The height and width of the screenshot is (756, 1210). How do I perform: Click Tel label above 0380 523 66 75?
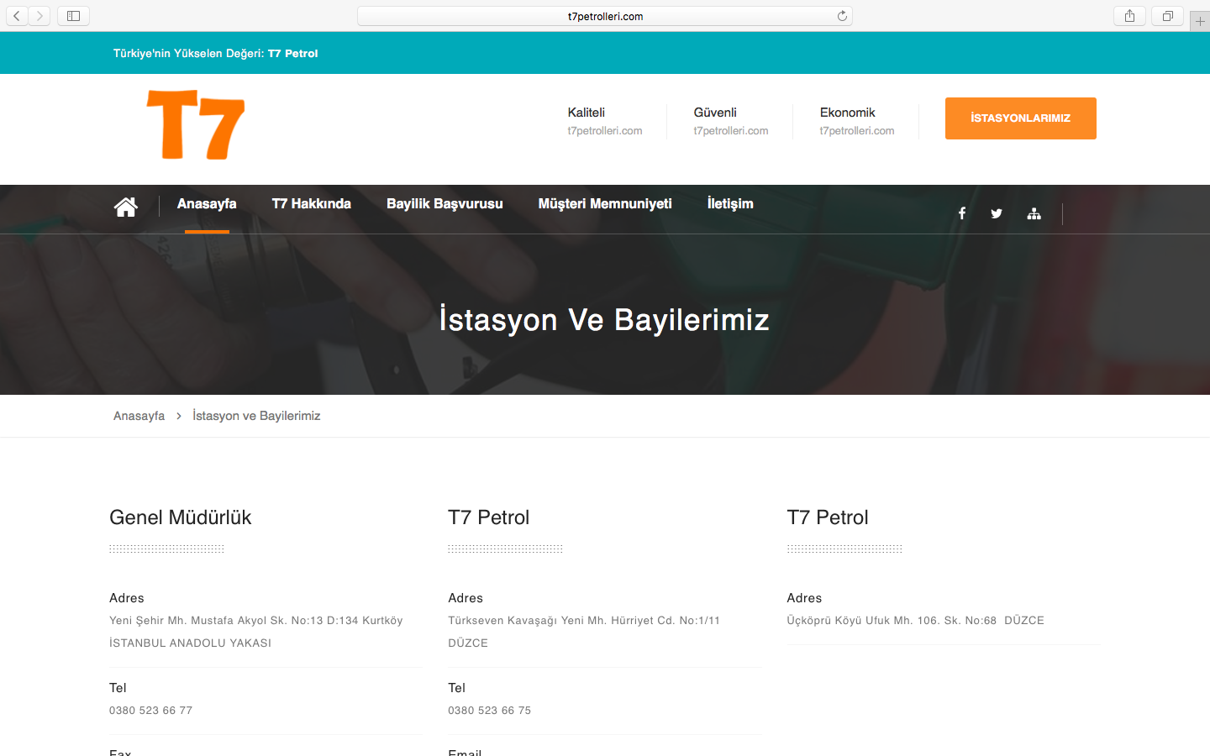click(457, 688)
